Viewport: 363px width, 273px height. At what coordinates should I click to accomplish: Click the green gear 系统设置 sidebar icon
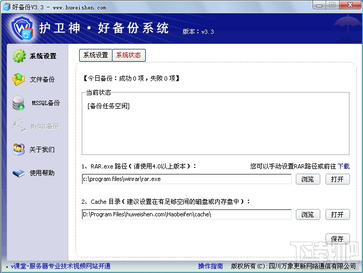[19, 56]
